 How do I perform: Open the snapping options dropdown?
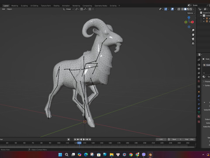(x=85, y=9)
